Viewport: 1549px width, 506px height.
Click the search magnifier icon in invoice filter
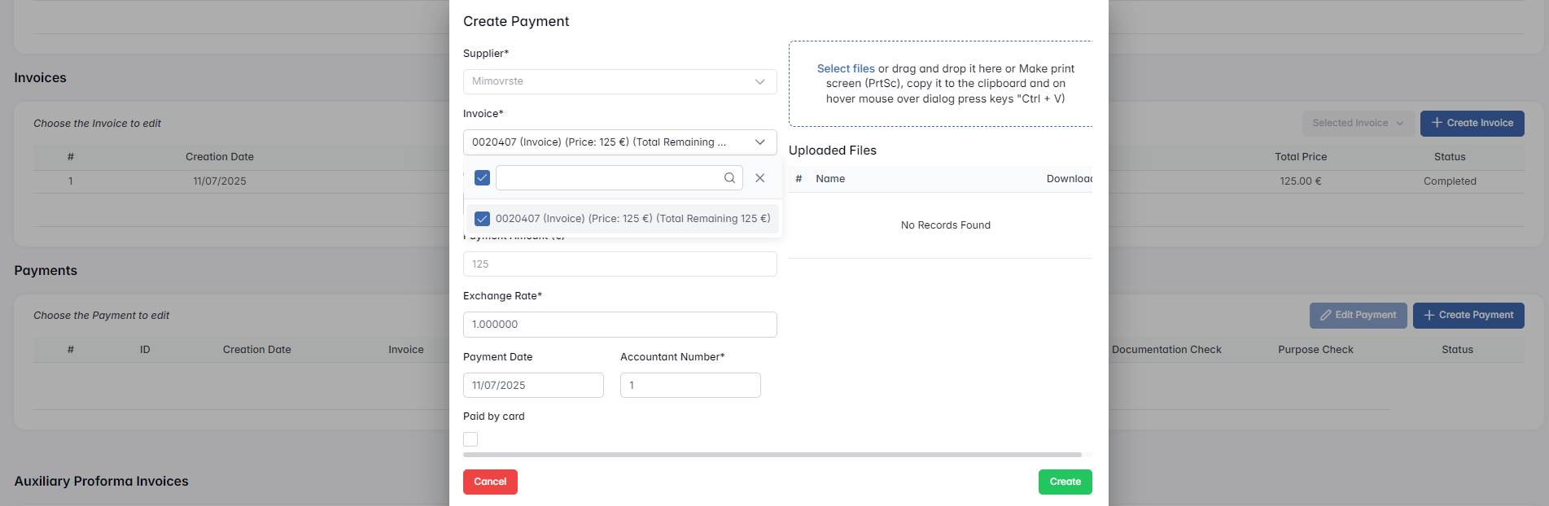[729, 178]
